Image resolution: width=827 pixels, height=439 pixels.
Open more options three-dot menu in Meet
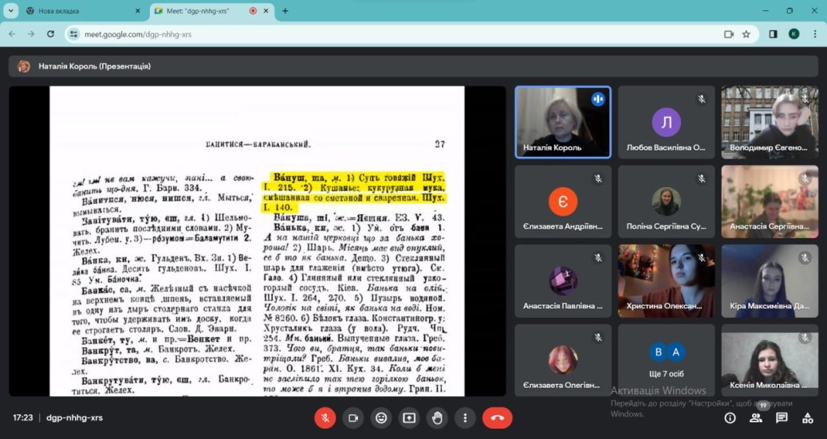point(465,417)
